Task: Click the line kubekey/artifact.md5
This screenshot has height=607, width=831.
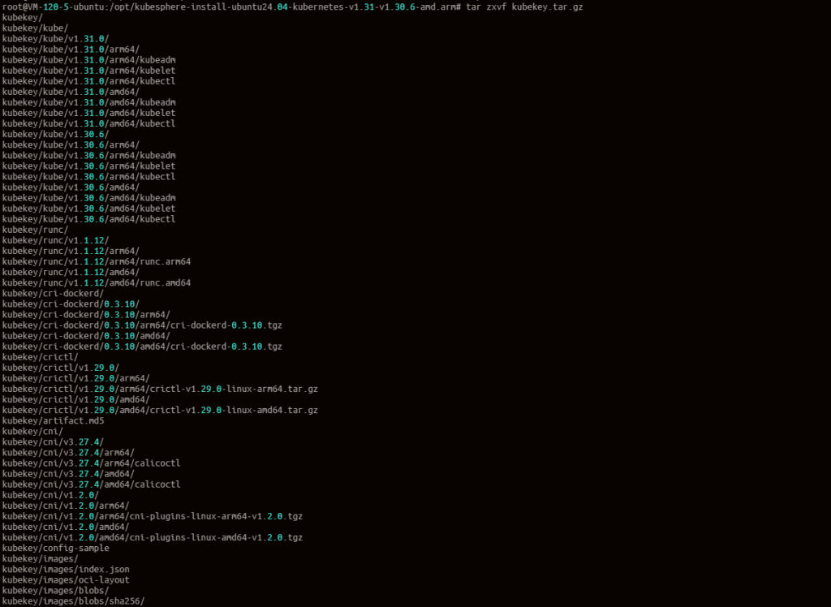Action: click(x=53, y=420)
